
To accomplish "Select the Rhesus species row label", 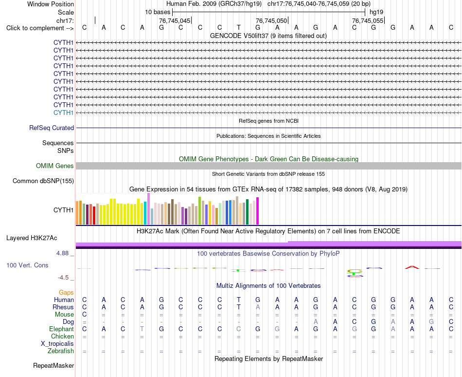I will 63,307.
